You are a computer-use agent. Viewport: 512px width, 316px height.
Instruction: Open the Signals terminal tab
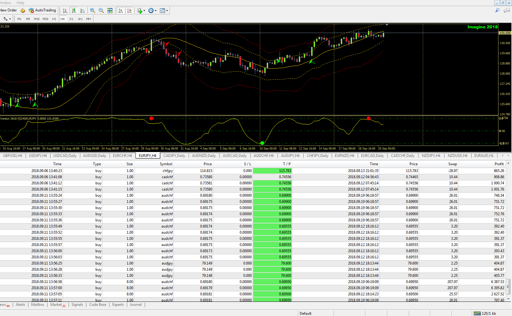click(x=77, y=305)
